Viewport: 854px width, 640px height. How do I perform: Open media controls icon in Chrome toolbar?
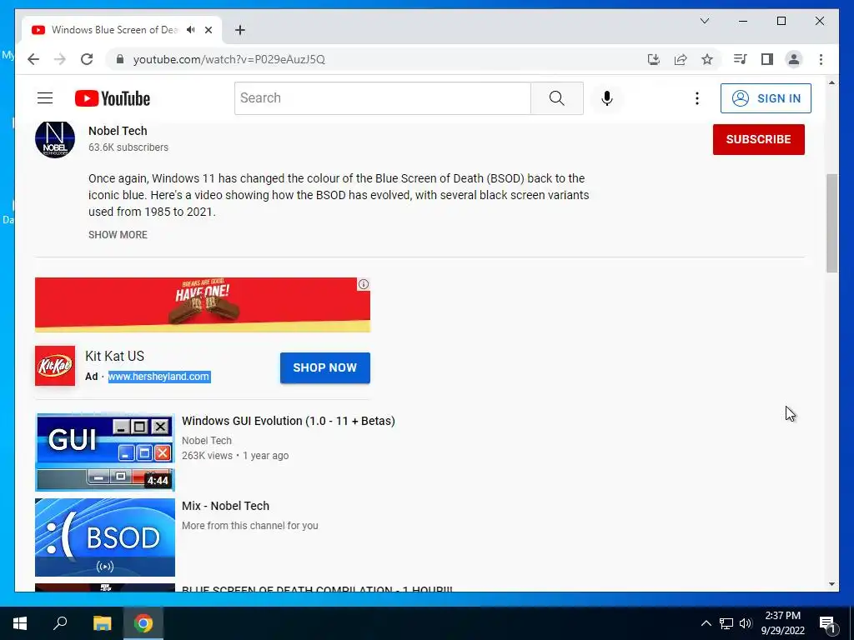coord(741,59)
